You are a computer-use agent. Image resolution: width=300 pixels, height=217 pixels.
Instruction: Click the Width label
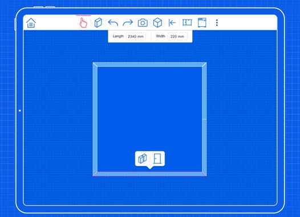[160, 36]
